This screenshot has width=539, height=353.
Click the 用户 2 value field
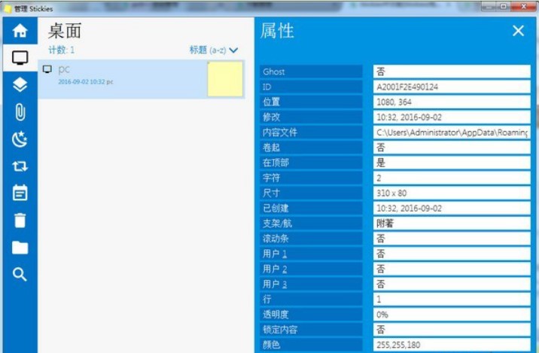pos(452,269)
